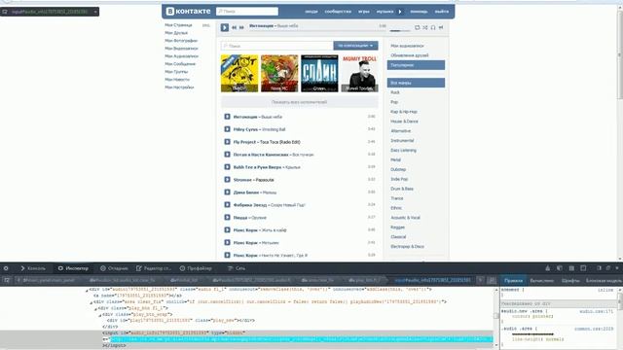The width and height of the screenshot is (623, 350).
Task: Switch to the Консоль devtools tab
Action: tap(33, 268)
